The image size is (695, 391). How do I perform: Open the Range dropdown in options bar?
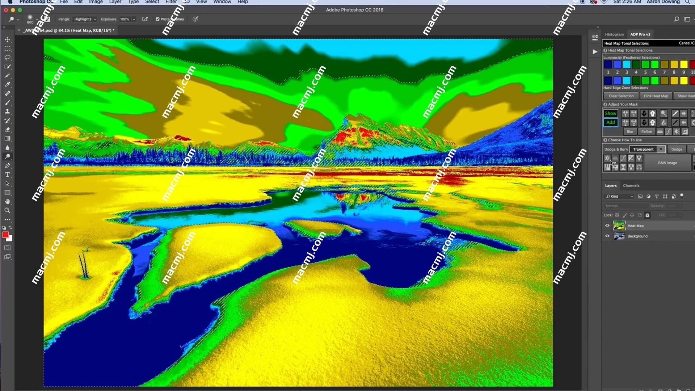tap(84, 19)
